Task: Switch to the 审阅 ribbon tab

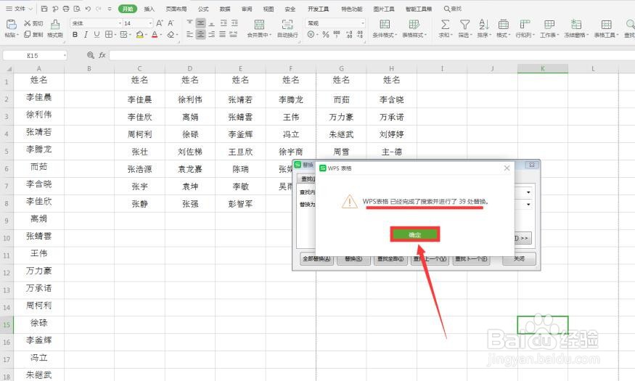Action: tap(247, 9)
